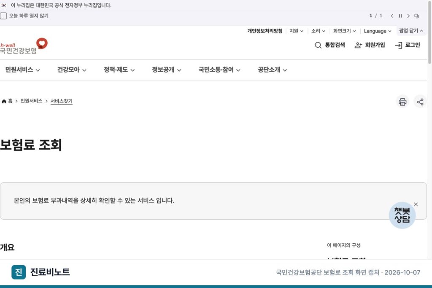Viewport: 432px width, 288px height.
Task: Click the 보험료 조회 page heading
Action: click(x=31, y=145)
